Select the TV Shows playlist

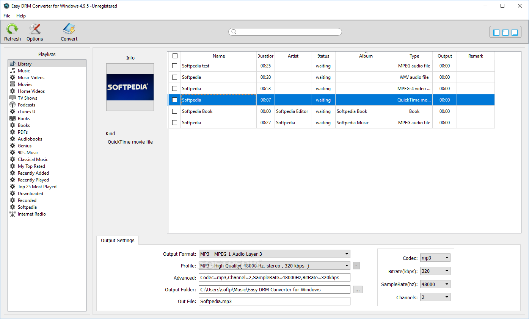[x=27, y=98]
